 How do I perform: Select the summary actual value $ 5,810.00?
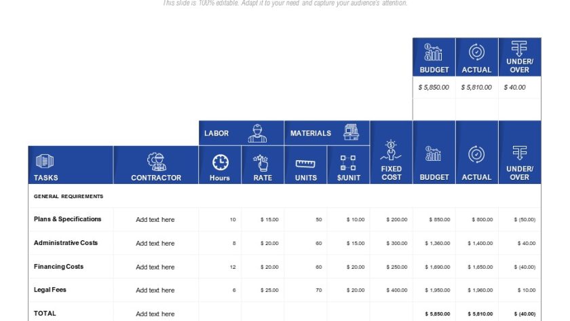pos(476,88)
